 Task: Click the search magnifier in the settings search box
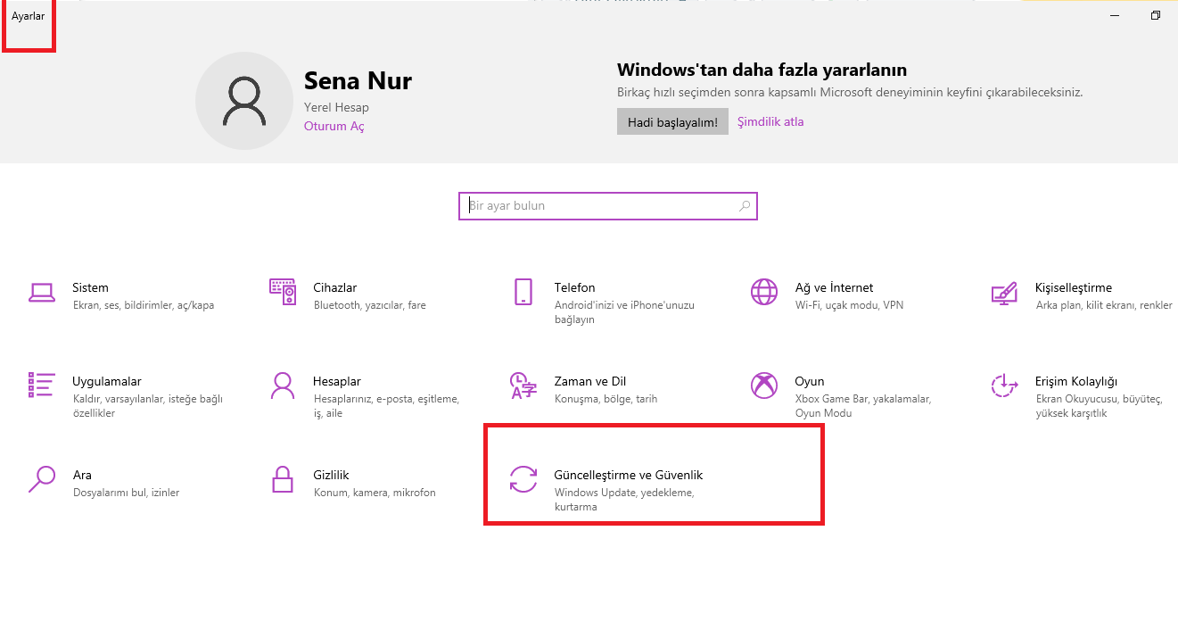pos(745,205)
